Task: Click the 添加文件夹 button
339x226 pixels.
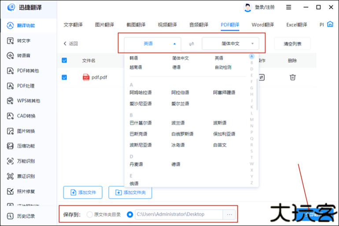Action: (x=130, y=192)
